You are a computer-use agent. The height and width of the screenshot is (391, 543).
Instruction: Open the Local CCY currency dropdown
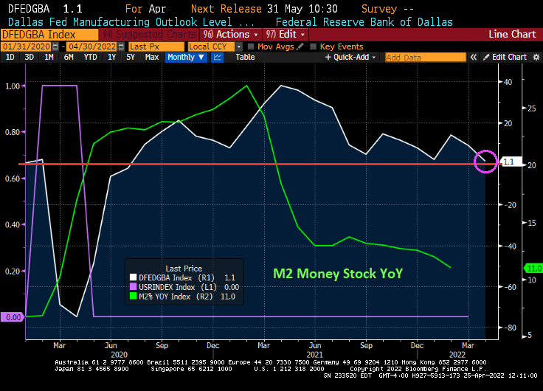214,46
